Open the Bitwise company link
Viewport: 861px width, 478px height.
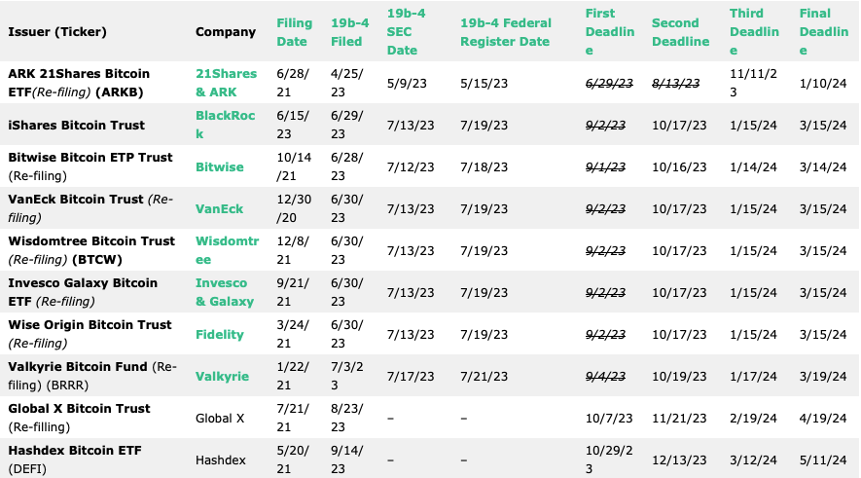tap(220, 167)
